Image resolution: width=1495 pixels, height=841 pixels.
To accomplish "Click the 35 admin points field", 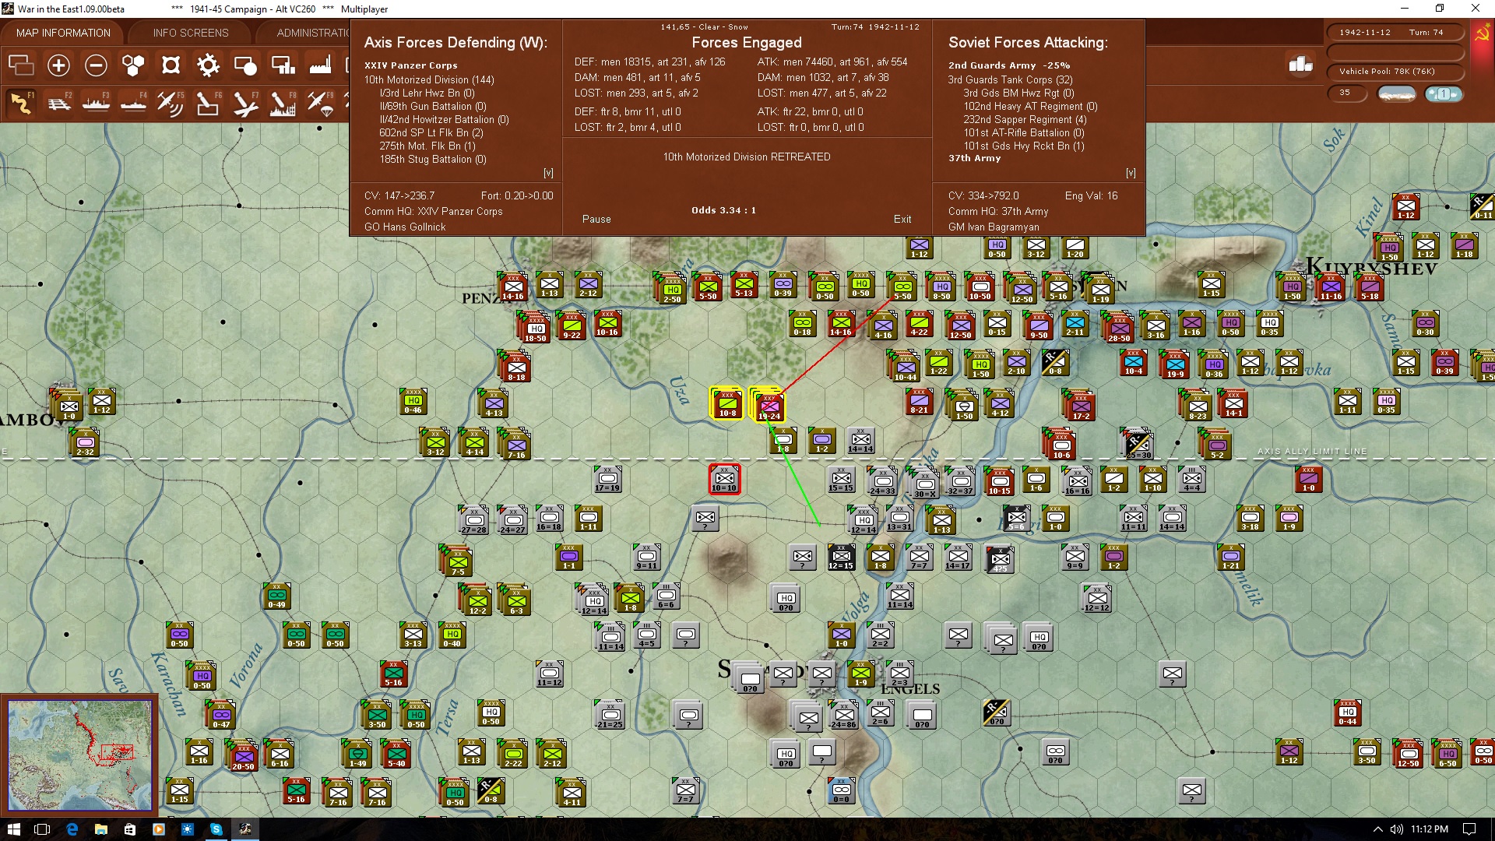I will [x=1348, y=93].
